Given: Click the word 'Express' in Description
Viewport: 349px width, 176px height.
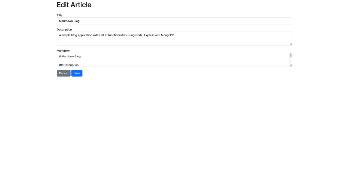Looking at the screenshot, I should 149,35.
